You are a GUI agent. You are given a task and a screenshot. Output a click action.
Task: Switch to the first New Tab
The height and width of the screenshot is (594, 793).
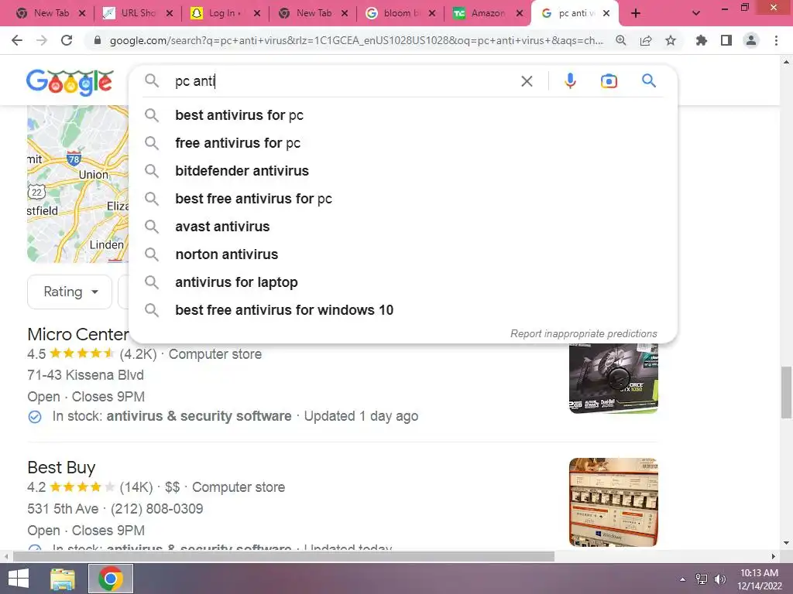point(50,14)
